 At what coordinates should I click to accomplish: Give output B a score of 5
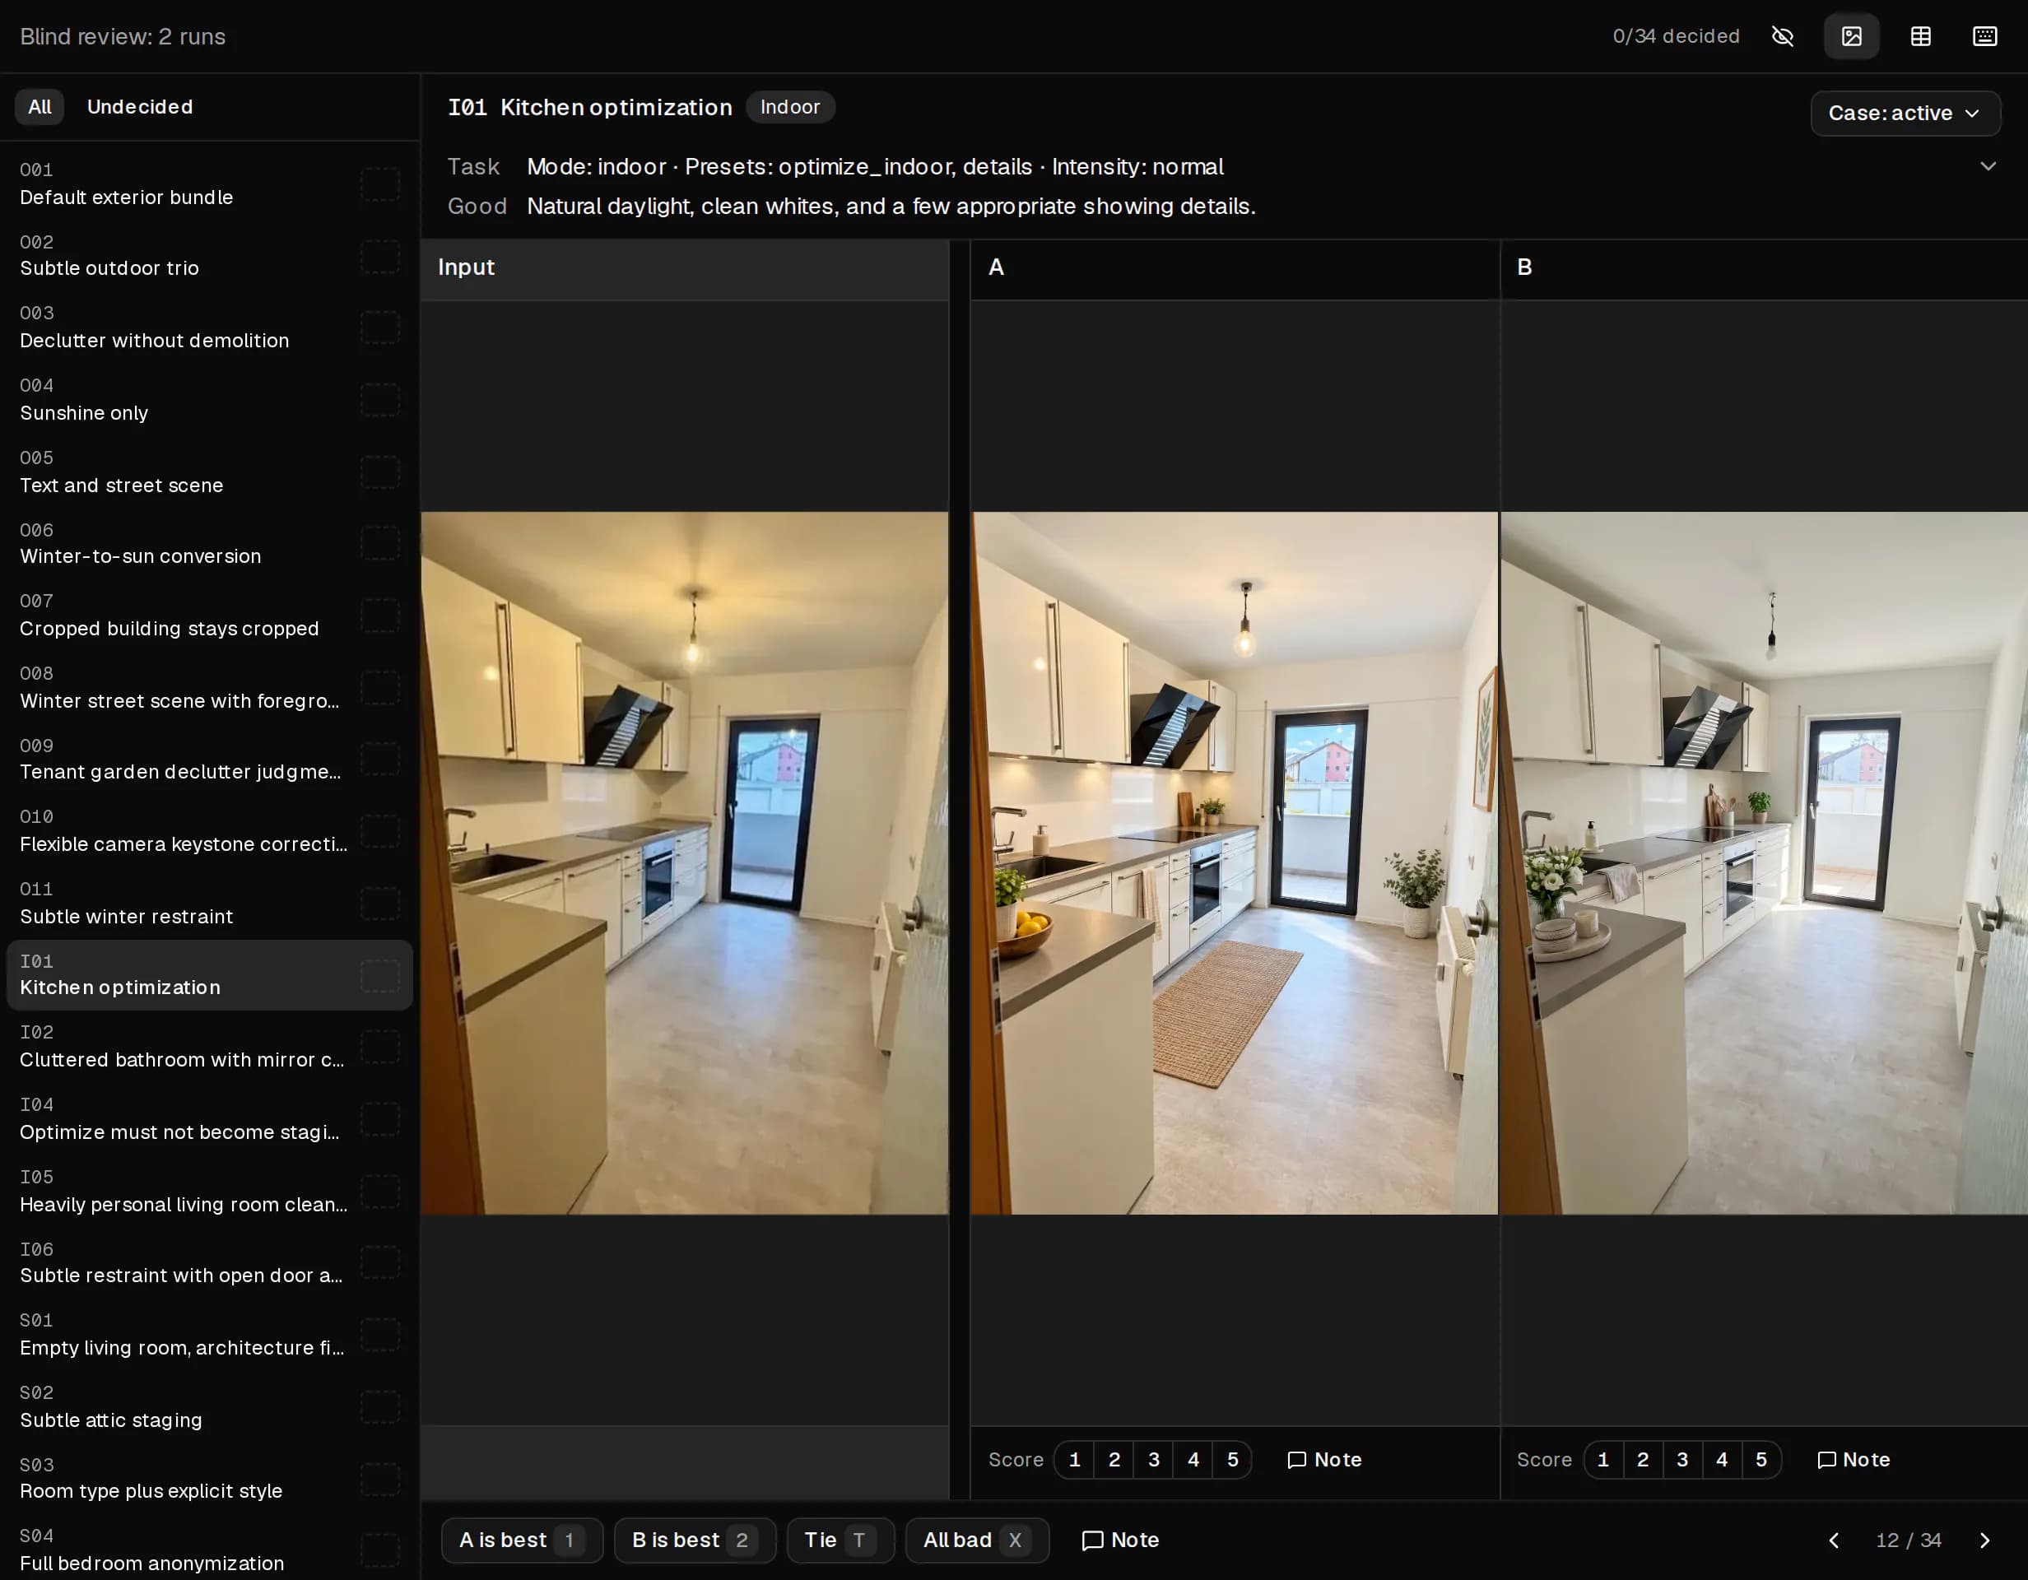[x=1761, y=1459]
